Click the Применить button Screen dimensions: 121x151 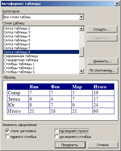point(70,145)
